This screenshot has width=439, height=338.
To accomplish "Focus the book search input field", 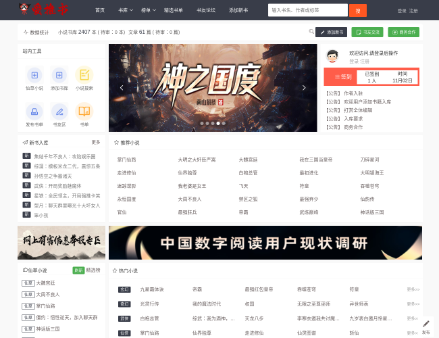I will tap(308, 10).
